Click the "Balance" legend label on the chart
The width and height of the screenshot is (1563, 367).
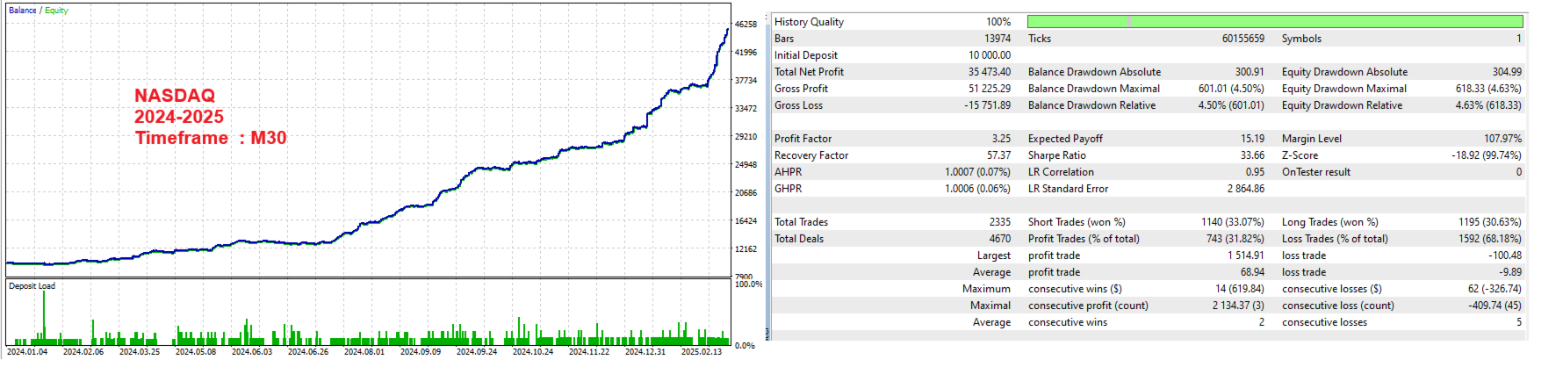coord(23,11)
